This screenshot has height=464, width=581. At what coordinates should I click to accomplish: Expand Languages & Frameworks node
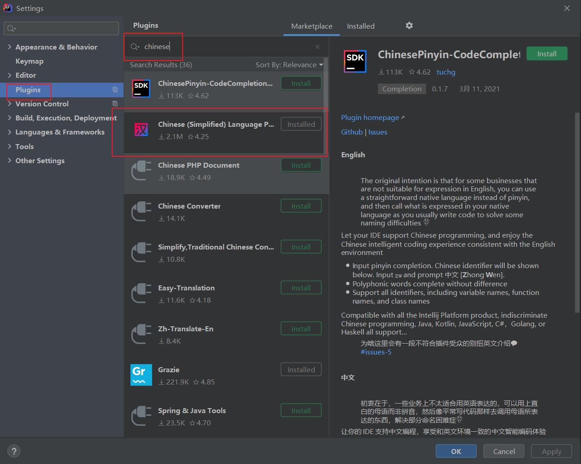coord(10,132)
